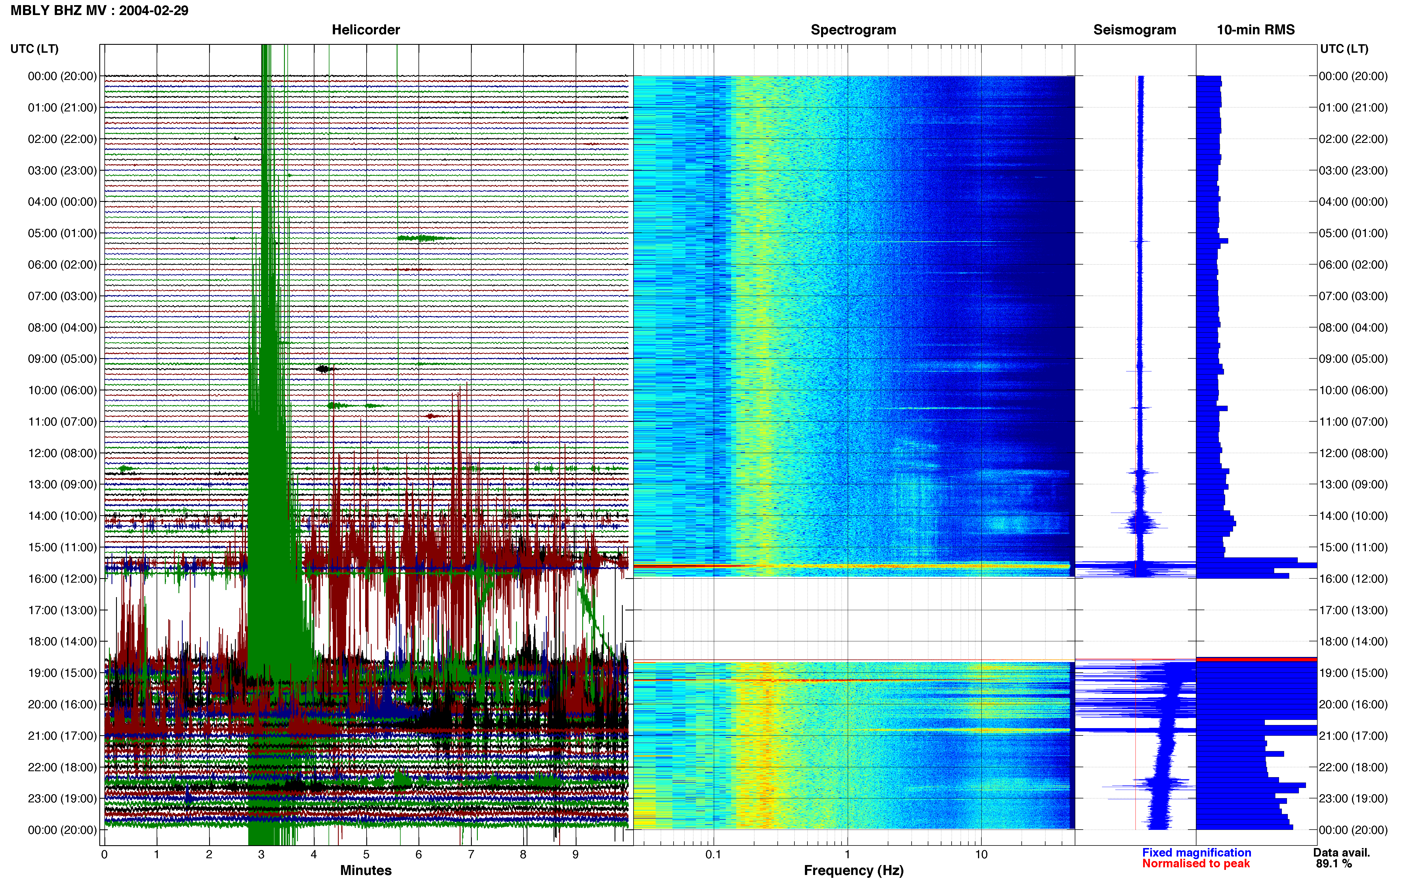Click "08:00 (04:00)" on the Helicorder time axis

pyautogui.click(x=62, y=327)
